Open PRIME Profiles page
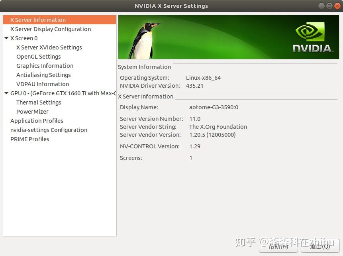This screenshot has height=256, width=343. (x=30, y=139)
